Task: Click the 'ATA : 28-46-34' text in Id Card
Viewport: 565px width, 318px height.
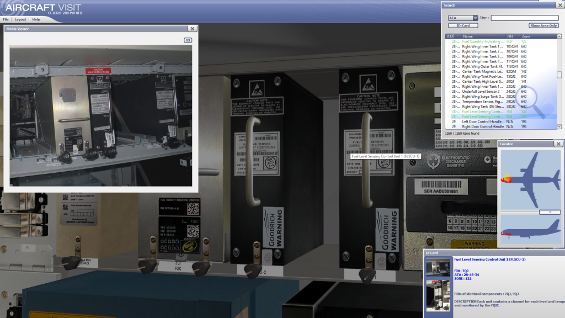Action: point(467,275)
